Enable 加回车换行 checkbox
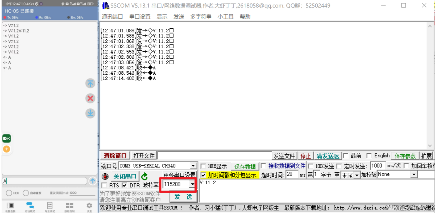Viewport: 437px width, 213px height. click(406, 166)
